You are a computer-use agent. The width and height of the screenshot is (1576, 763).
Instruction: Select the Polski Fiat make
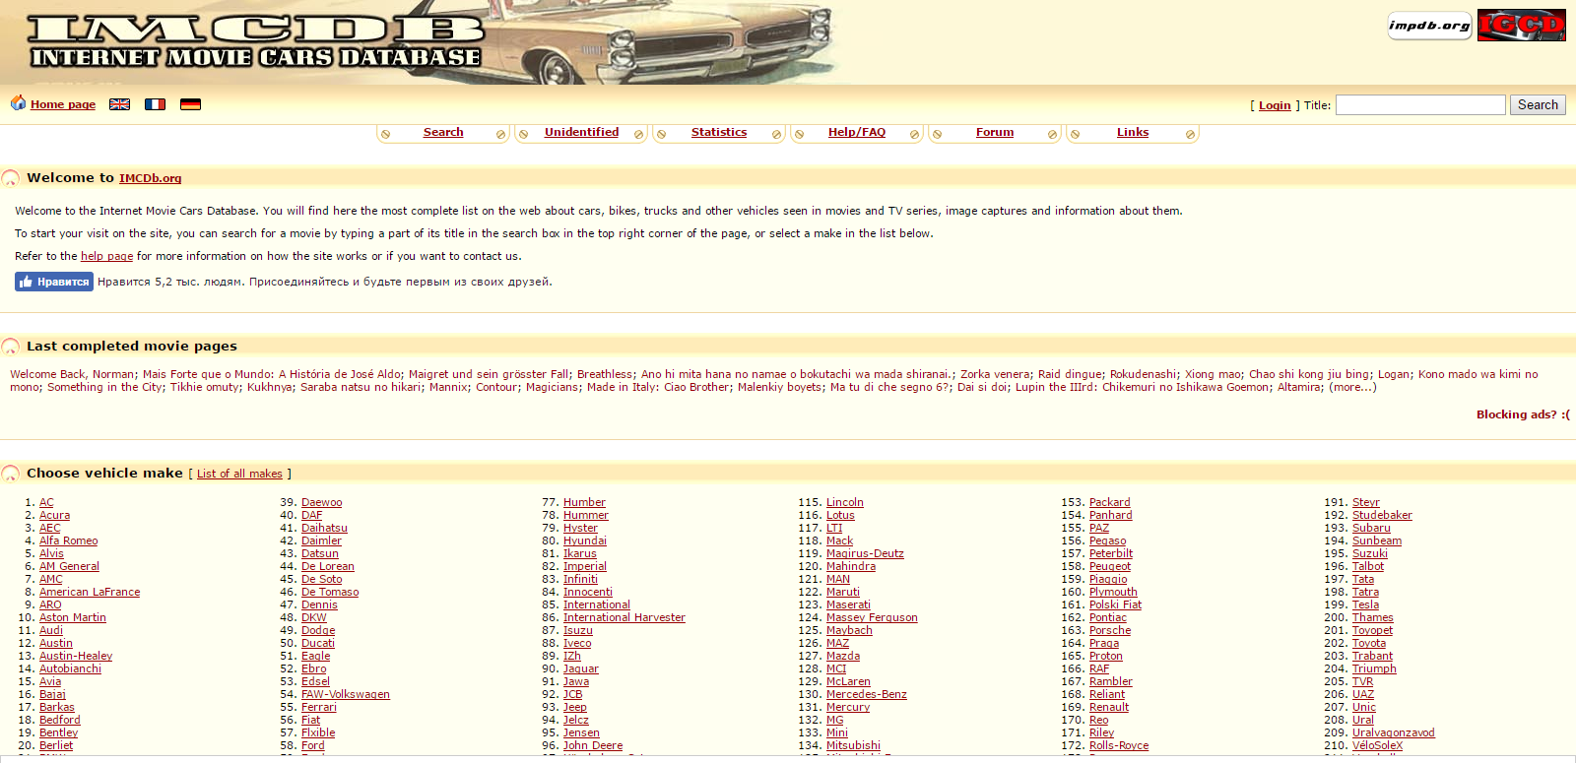tap(1115, 604)
